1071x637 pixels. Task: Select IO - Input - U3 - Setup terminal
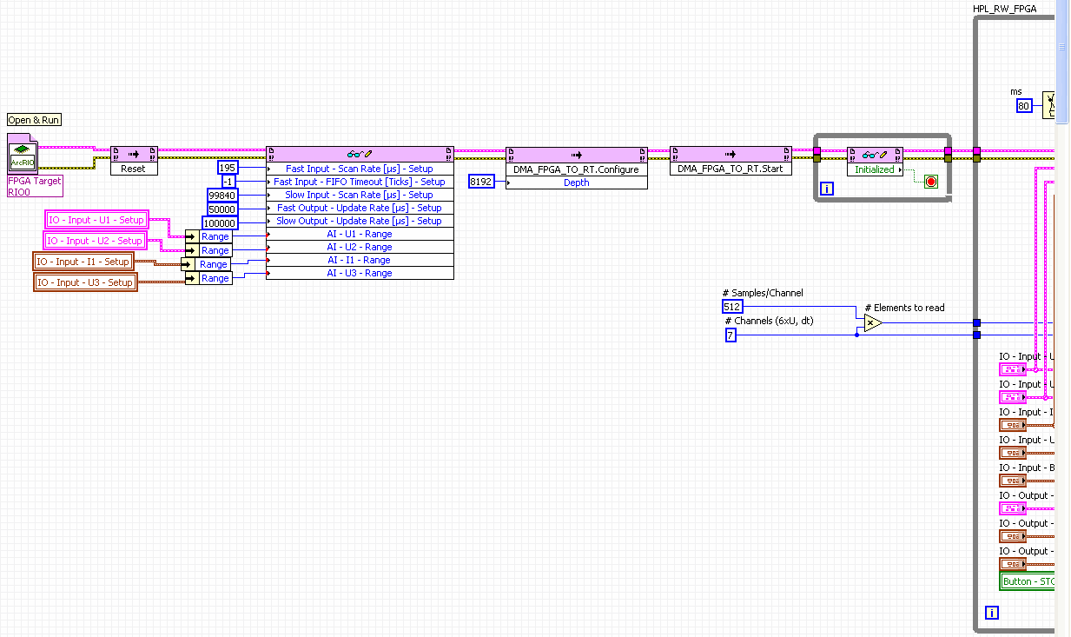pos(85,282)
